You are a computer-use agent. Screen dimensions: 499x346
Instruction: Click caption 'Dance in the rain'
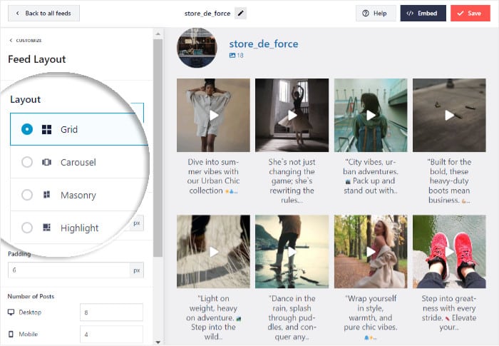(x=292, y=317)
